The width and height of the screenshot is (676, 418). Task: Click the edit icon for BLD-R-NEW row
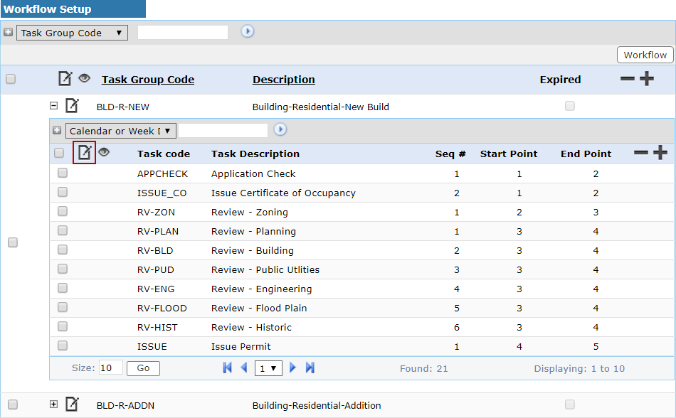click(72, 107)
